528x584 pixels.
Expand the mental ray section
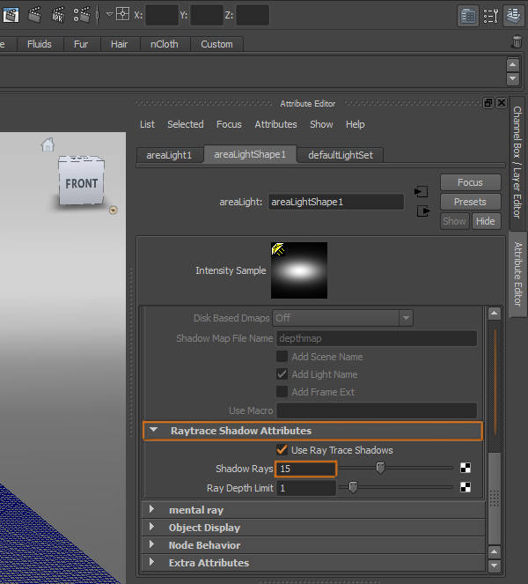point(151,510)
